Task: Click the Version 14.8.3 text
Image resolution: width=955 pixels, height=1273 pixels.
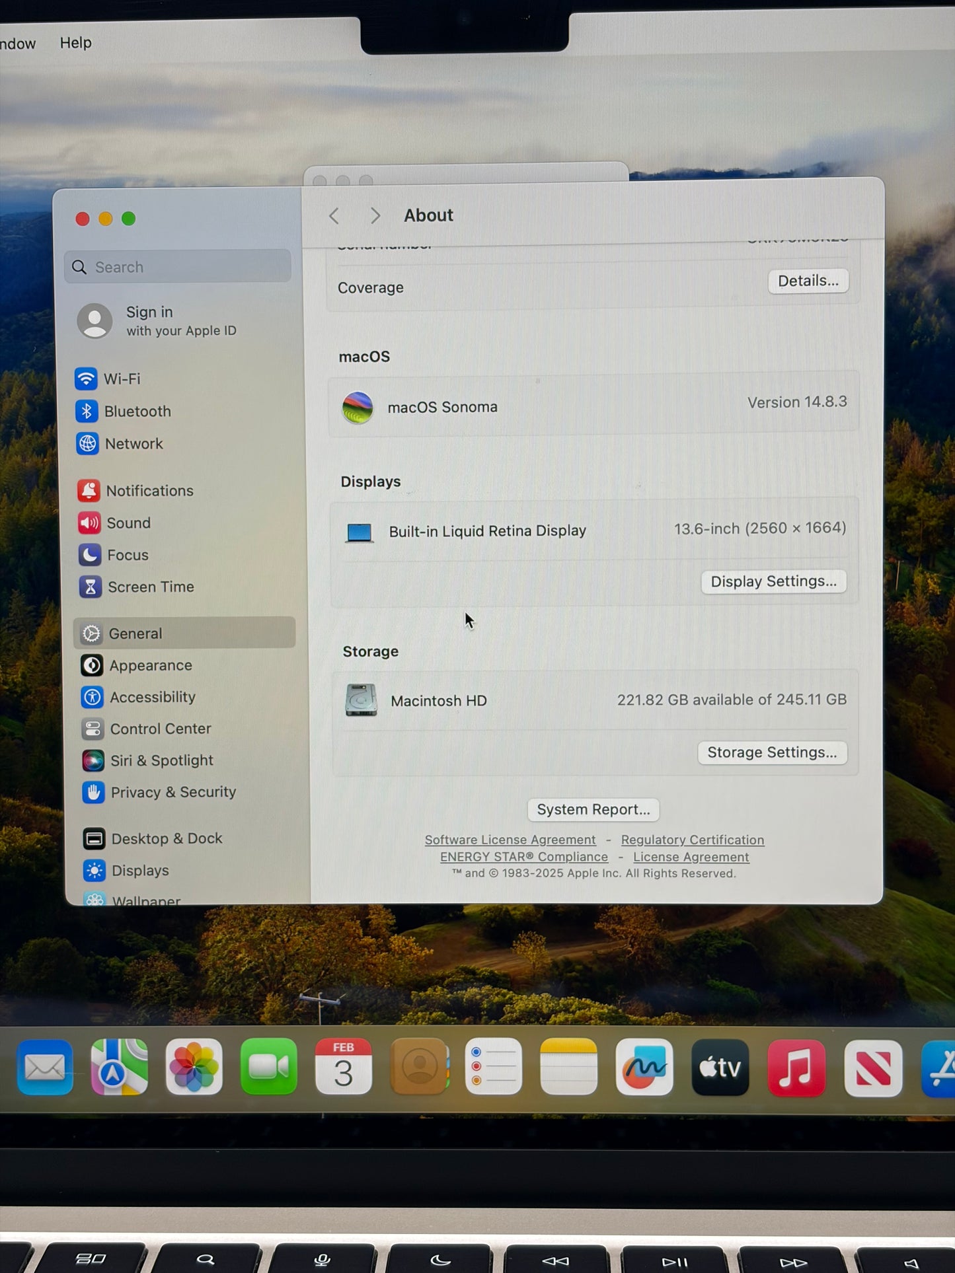Action: [796, 402]
